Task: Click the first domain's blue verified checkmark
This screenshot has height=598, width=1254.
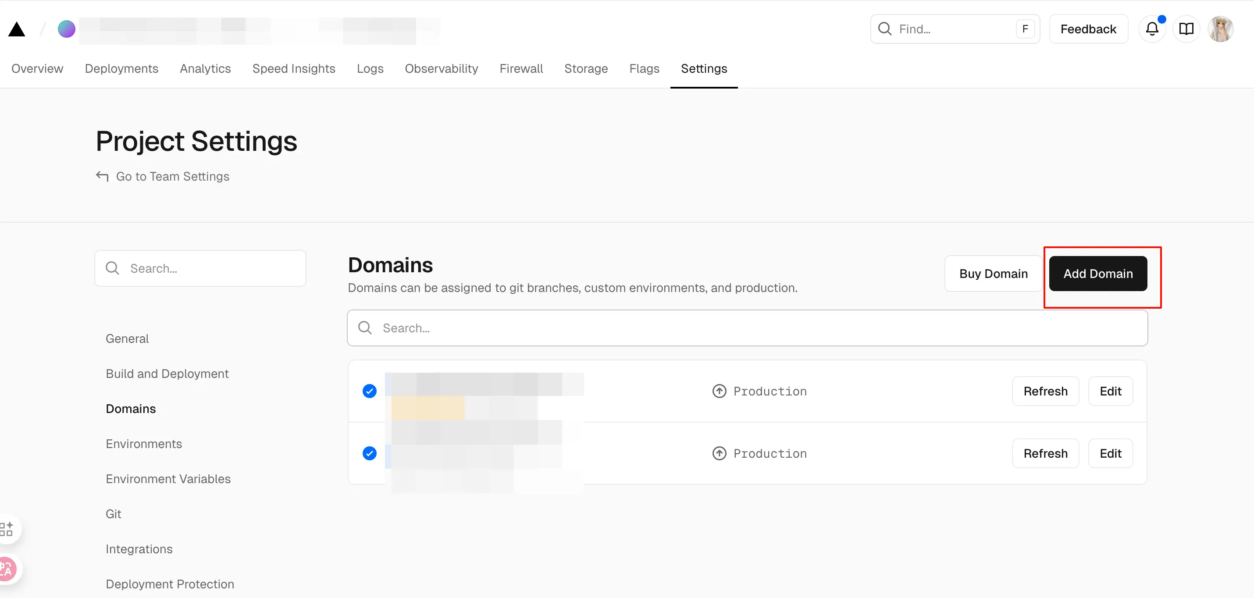Action: click(370, 391)
